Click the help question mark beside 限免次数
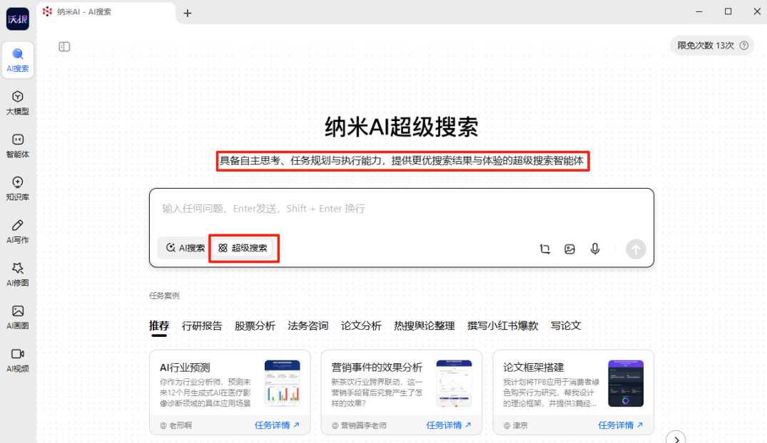The height and width of the screenshot is (443, 767). coord(744,46)
